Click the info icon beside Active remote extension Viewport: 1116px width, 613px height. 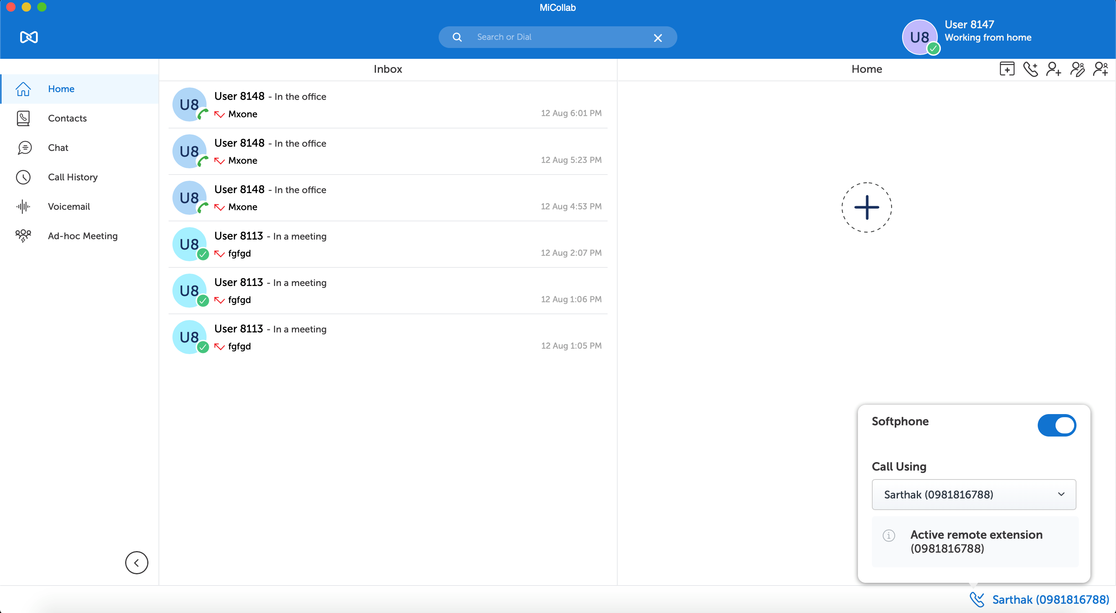pyautogui.click(x=889, y=536)
